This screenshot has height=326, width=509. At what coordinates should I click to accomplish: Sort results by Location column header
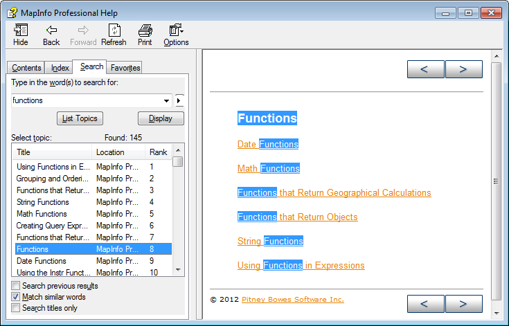click(x=118, y=152)
